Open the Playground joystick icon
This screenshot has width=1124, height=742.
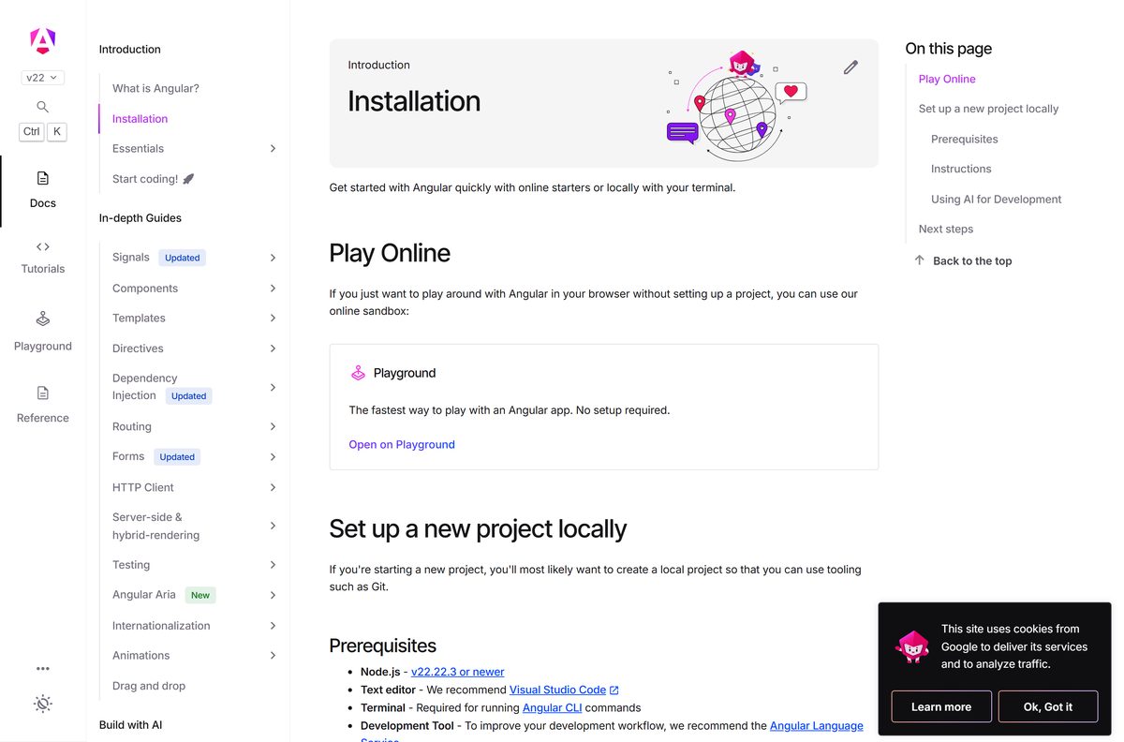tap(42, 319)
